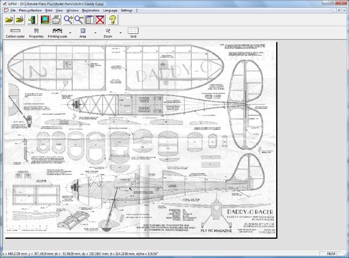Expand the Zoom dropdown arrow
349x258 pixels.
pos(120,33)
